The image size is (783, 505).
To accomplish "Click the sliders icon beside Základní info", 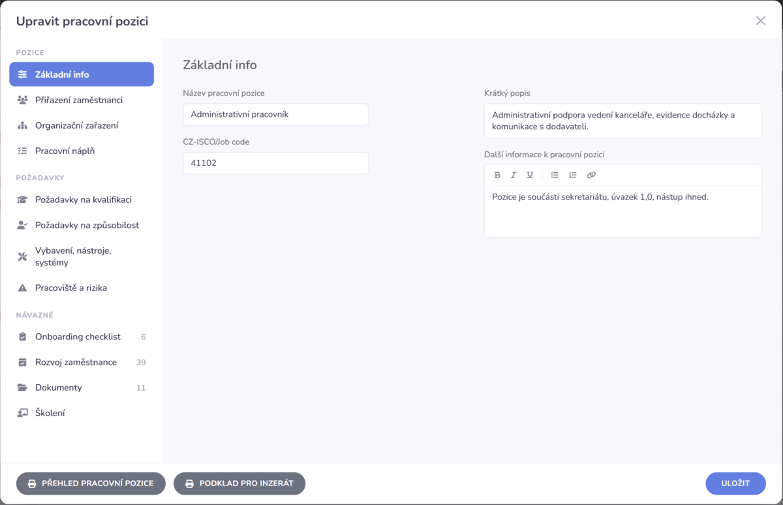I will click(23, 74).
